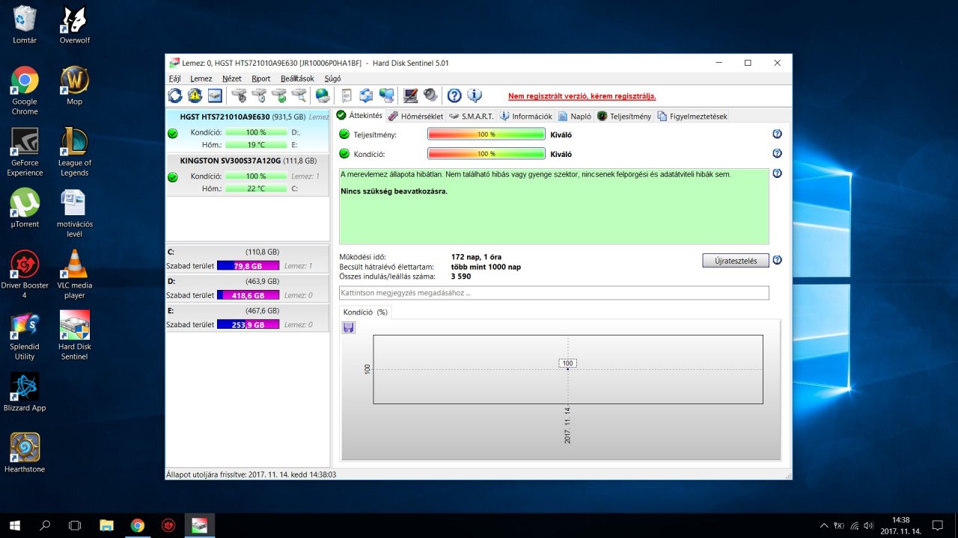Screen dimensions: 958x538
Task: Click the info bubble About toolbar icon
Action: click(475, 95)
